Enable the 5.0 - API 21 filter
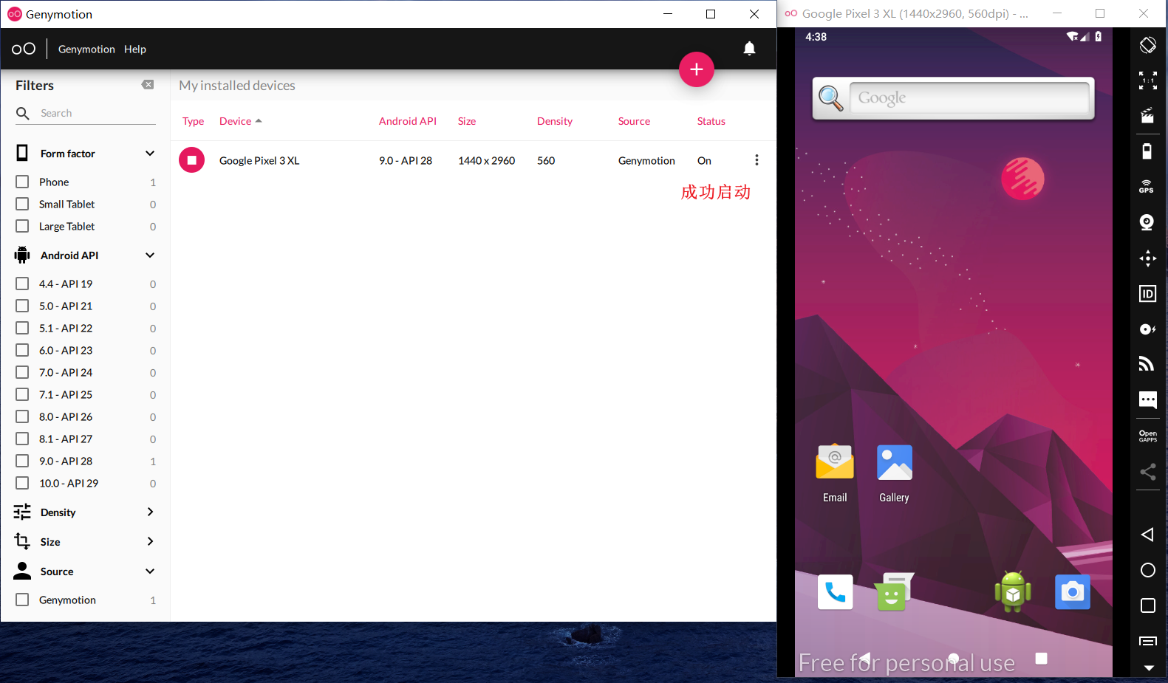This screenshot has height=683, width=1168. [22, 306]
